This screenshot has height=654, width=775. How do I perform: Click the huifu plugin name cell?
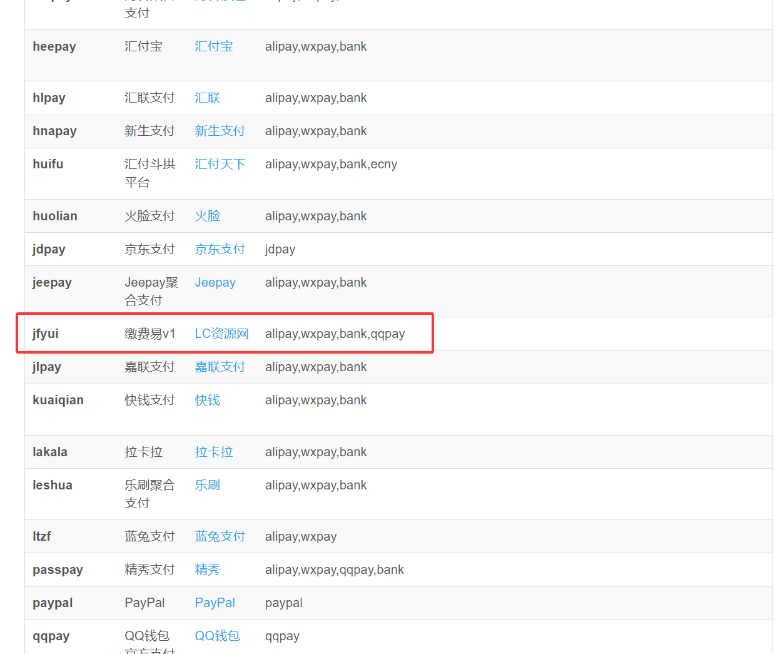[x=48, y=164]
